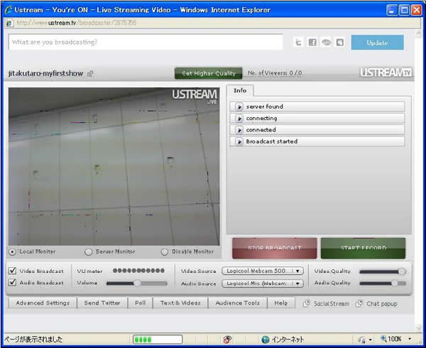Screen dimensions: 426x348
Task: Open Text & Videos
Action: (x=180, y=303)
